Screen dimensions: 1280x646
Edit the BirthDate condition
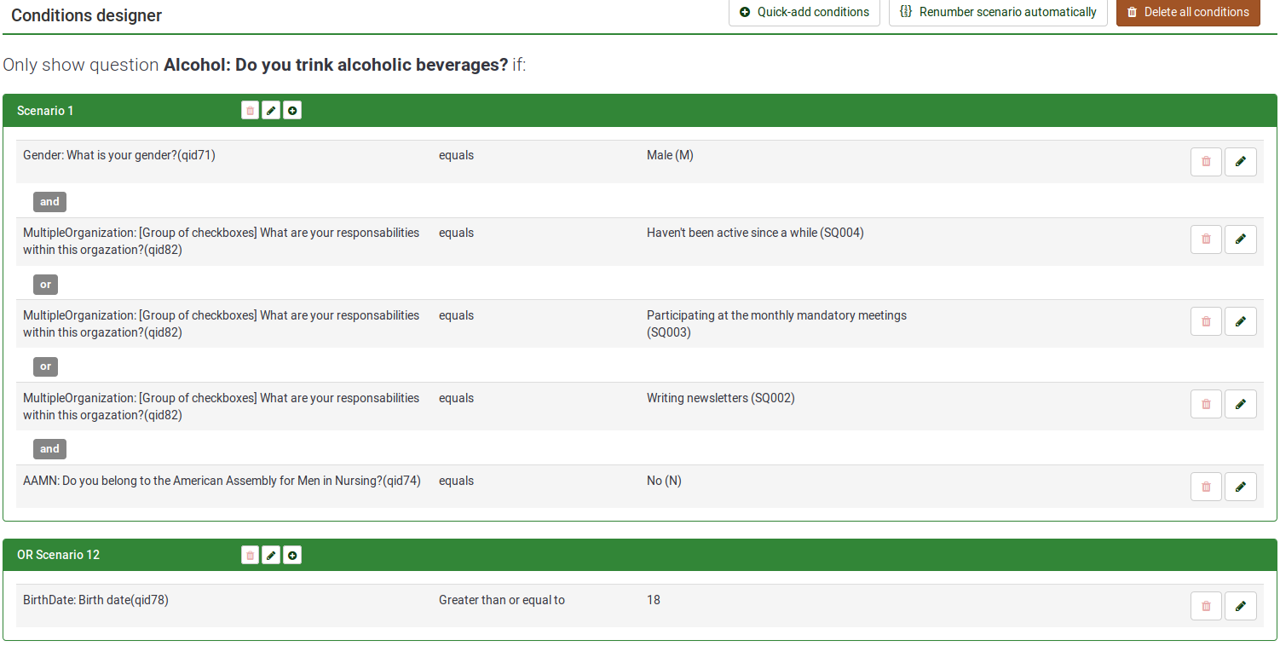[1240, 606]
